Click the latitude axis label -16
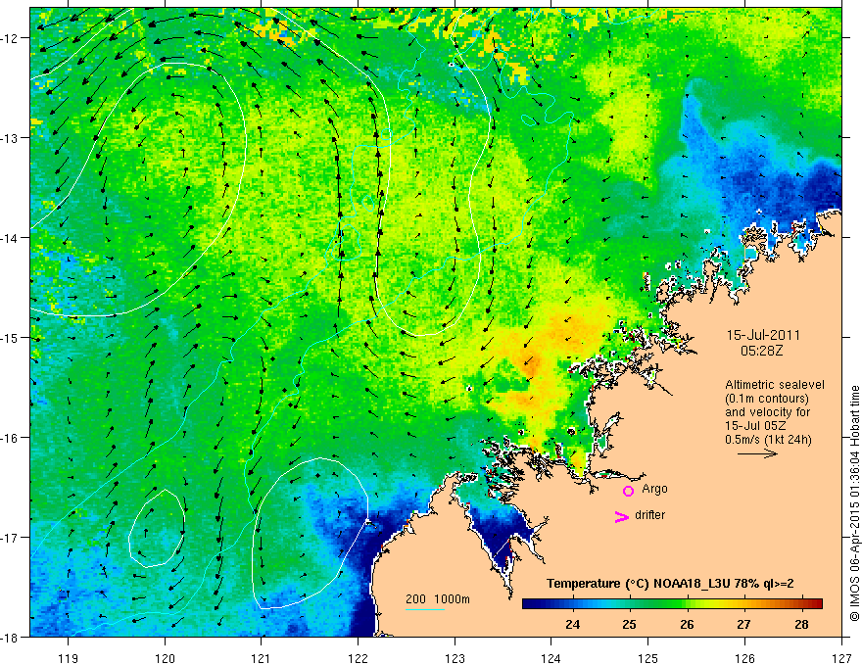This screenshot has height=666, width=862. point(10,438)
